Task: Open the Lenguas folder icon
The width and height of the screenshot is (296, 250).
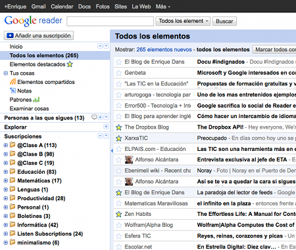Action: (x=12, y=189)
